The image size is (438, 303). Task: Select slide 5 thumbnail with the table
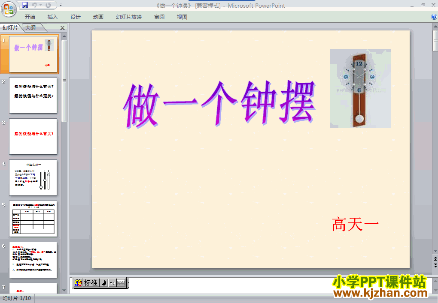click(x=33, y=219)
